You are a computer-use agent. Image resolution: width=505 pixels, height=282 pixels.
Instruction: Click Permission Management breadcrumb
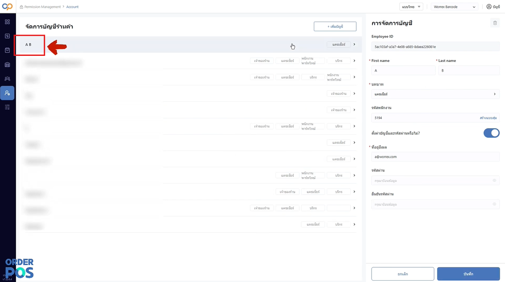click(x=43, y=7)
